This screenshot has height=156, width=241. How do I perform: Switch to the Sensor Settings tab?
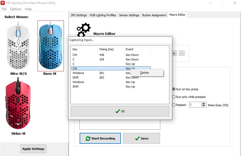point(129,15)
